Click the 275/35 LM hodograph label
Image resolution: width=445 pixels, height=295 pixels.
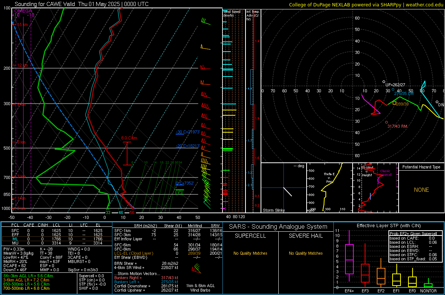click(x=404, y=93)
